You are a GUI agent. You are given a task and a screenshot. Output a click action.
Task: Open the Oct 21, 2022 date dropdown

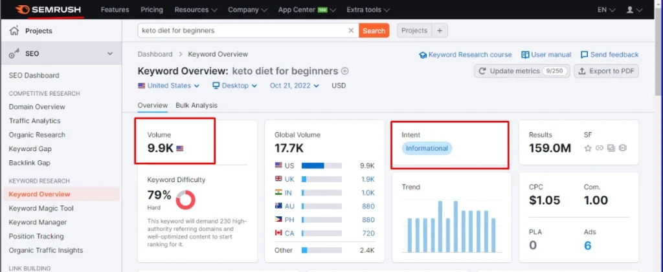[295, 86]
